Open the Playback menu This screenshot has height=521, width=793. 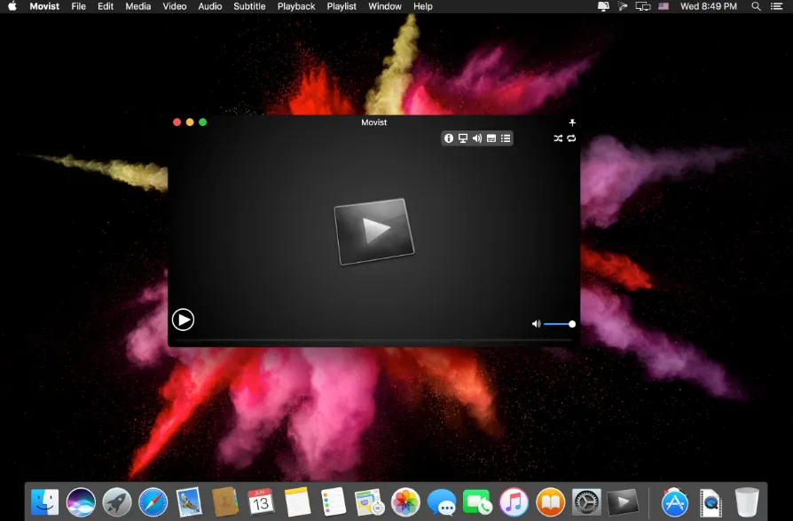[x=296, y=6]
